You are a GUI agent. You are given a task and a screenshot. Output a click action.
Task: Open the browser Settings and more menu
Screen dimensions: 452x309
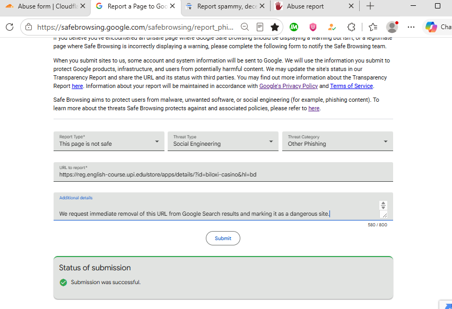411,27
